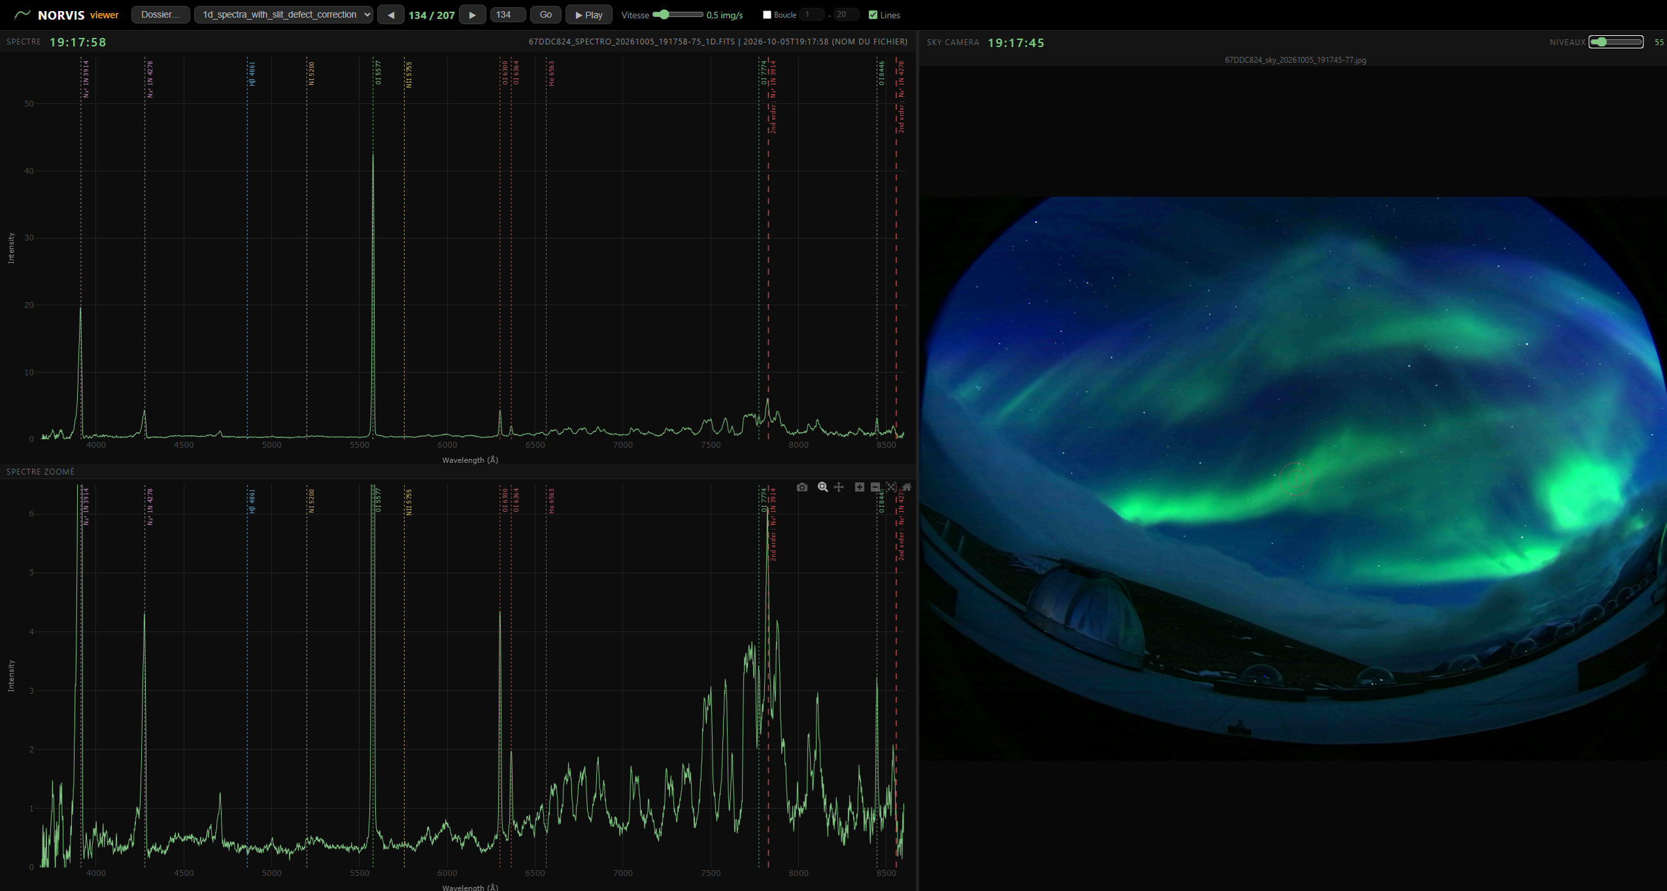Screen dimensions: 1667x891
Task: Start playback with the Play button
Action: click(x=589, y=14)
